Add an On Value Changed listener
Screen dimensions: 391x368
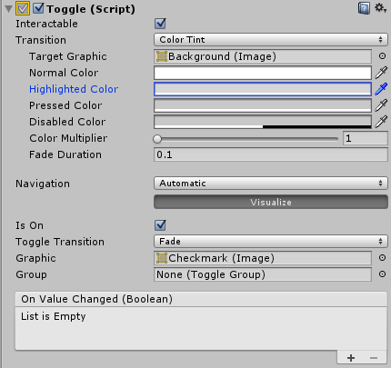coord(351,358)
